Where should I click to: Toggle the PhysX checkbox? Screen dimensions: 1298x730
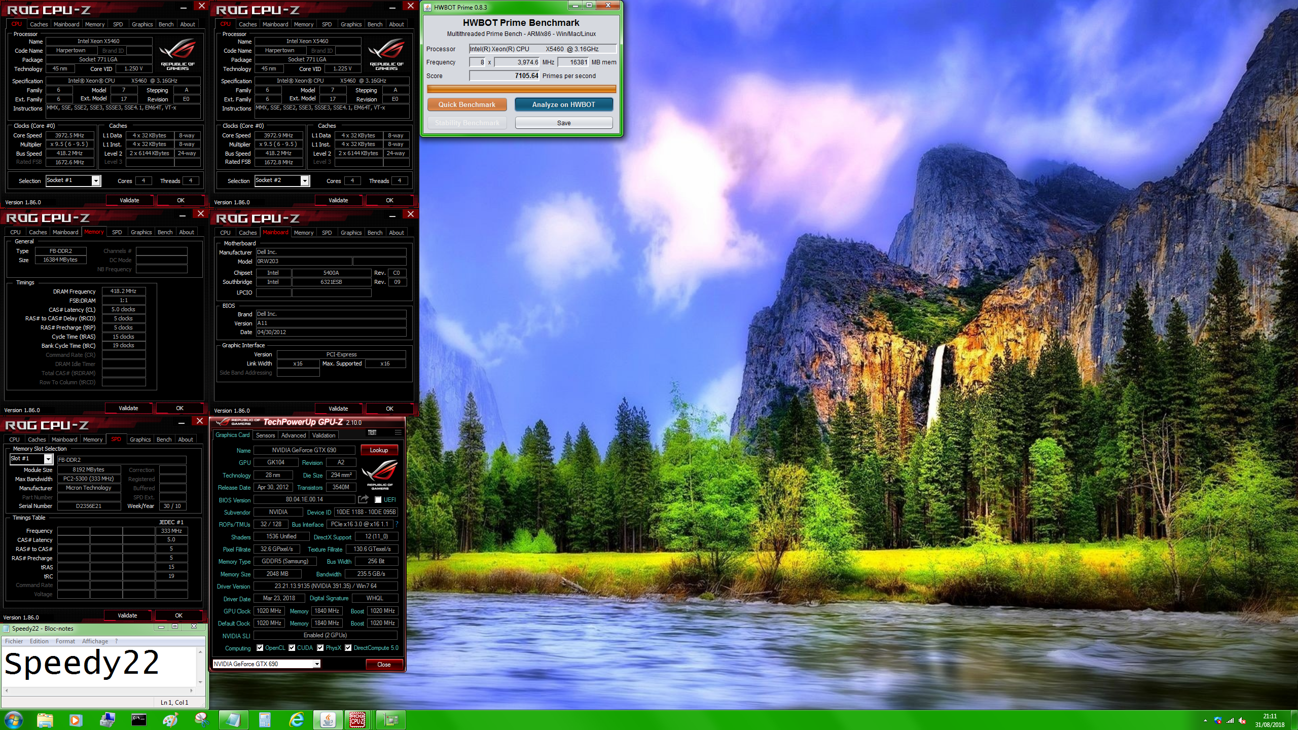coord(320,648)
